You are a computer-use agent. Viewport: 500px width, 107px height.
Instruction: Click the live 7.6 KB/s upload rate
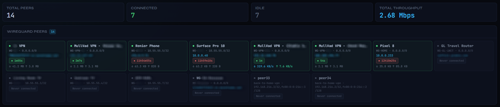click(284, 66)
